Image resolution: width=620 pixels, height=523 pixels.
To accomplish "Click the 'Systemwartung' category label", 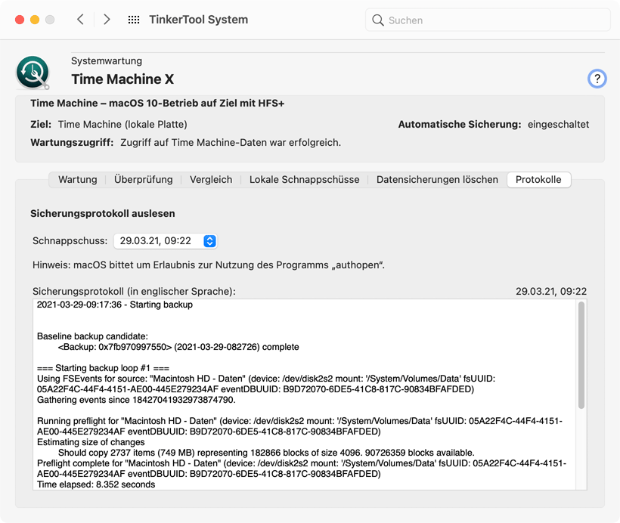I will tap(107, 61).
